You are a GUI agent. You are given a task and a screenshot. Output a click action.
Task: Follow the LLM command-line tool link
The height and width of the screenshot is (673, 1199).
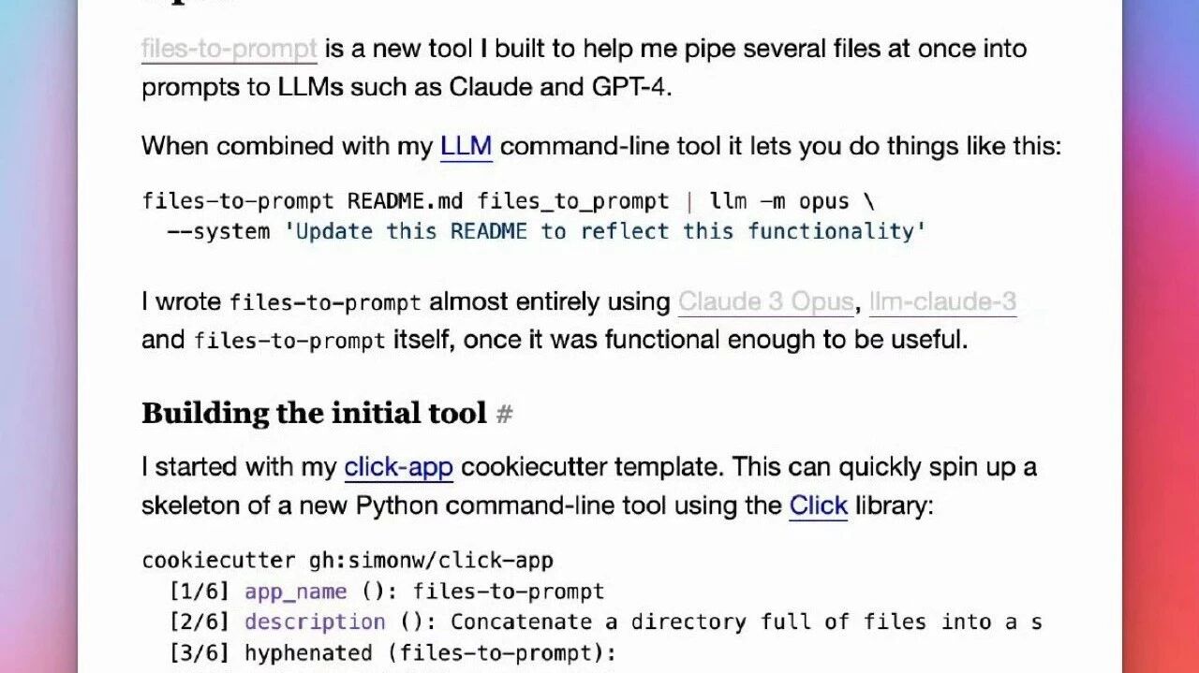(466, 146)
